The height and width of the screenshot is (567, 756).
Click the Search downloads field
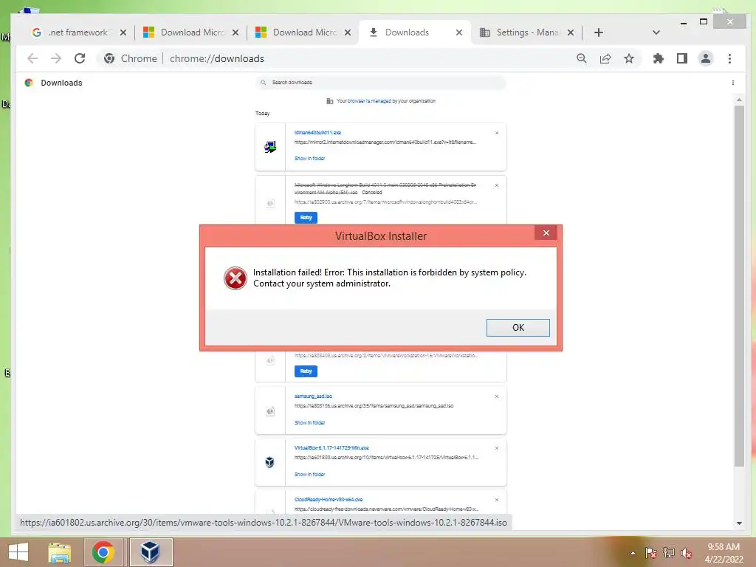(380, 83)
